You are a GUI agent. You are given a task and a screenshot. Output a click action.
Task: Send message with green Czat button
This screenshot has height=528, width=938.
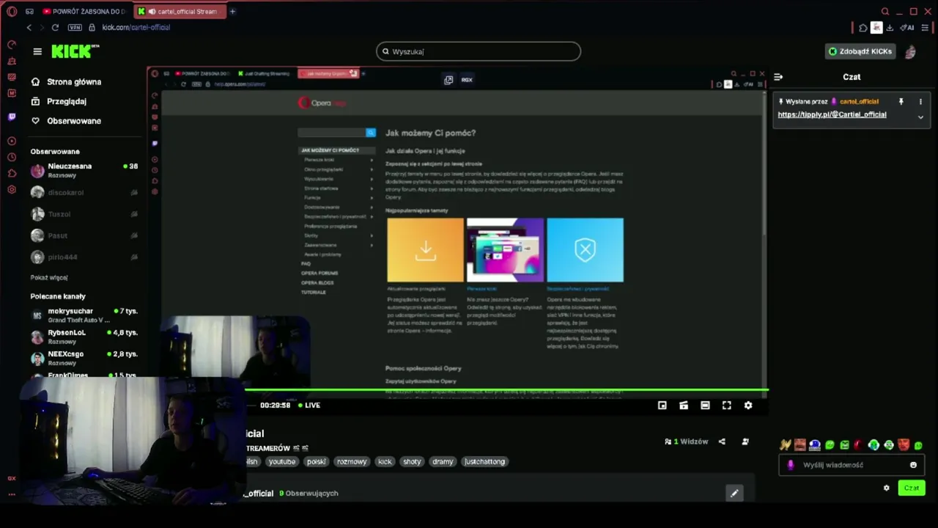[912, 488]
